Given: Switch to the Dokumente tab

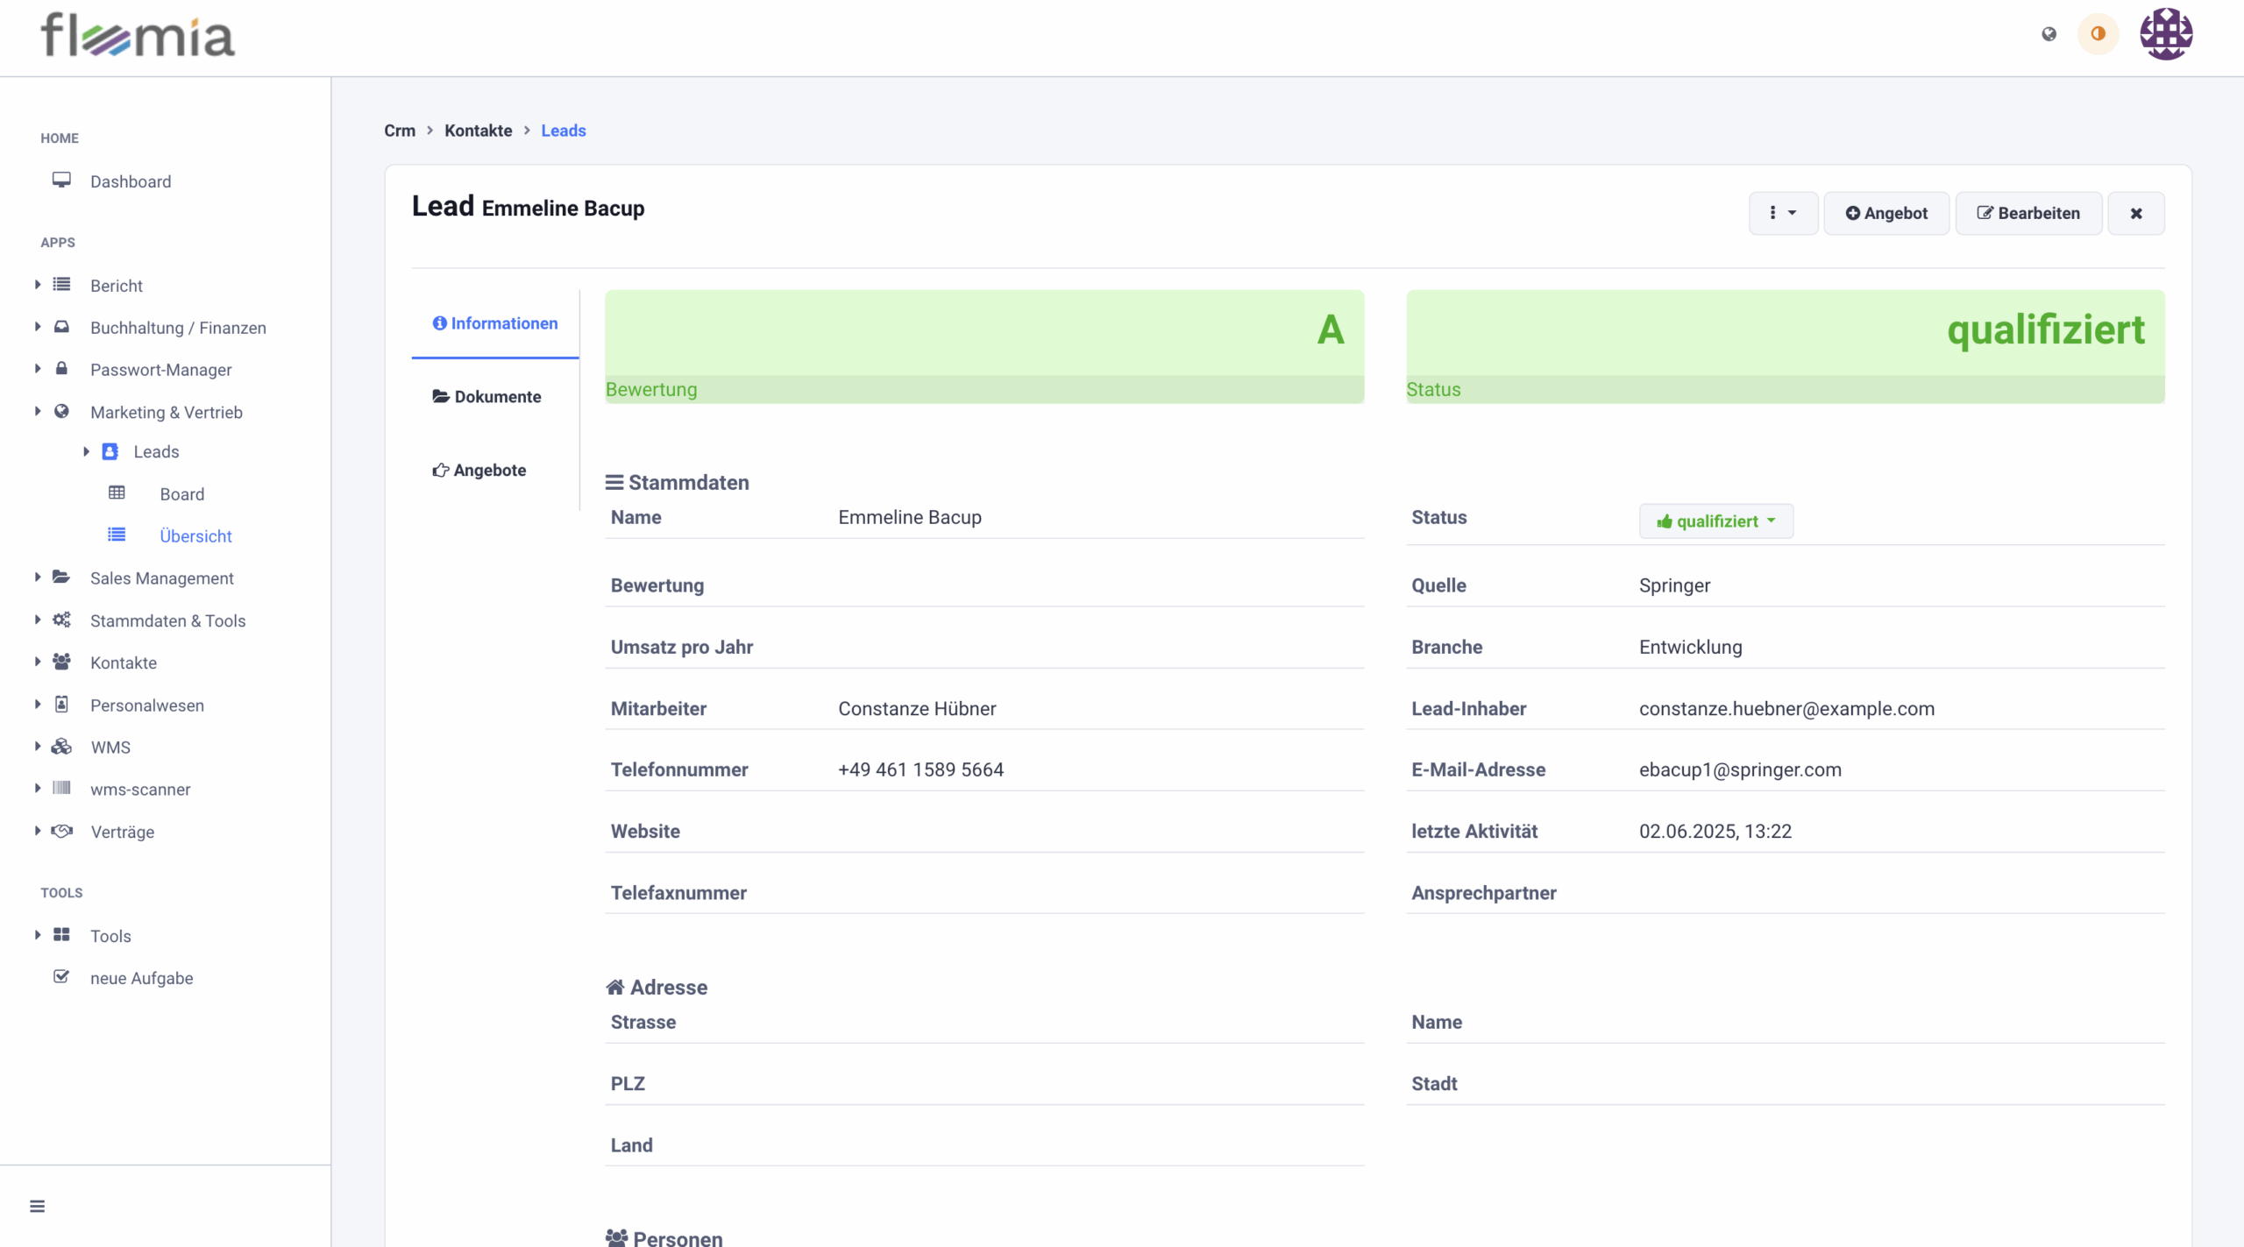Looking at the screenshot, I should 487,397.
